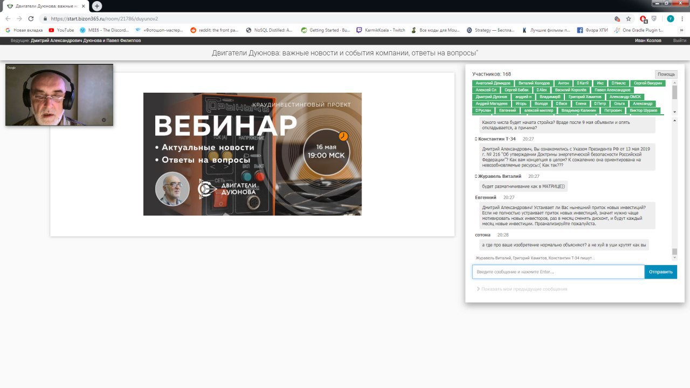Click the address bar URL
This screenshot has width=690, height=388.
click(104, 18)
